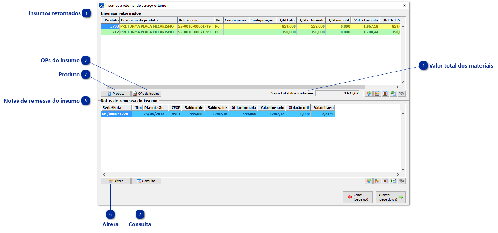Export Notas de remessa grid to Excel
Viewport: 498px width, 233px height.
point(394,181)
